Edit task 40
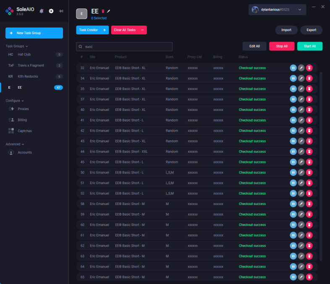Screen dimensions: 330x284 click(x=301, y=110)
